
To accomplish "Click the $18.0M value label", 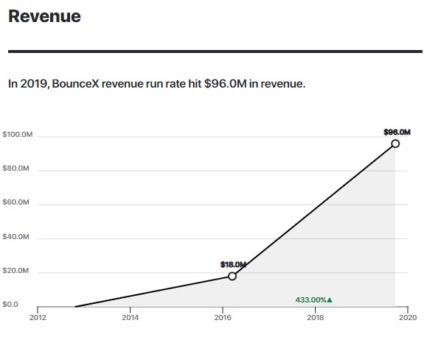I will point(233,264).
